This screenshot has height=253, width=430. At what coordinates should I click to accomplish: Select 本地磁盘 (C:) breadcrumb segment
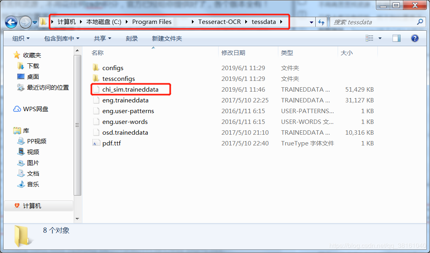(104, 22)
